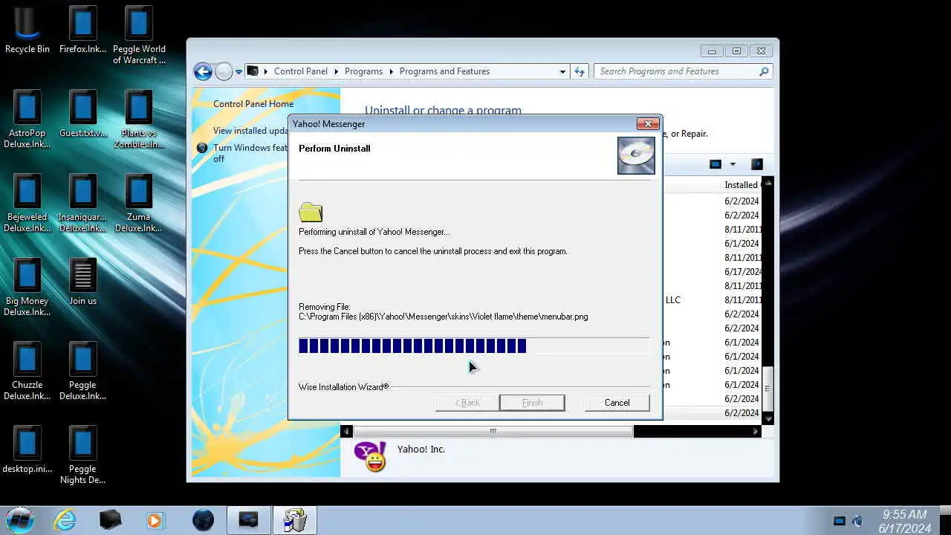Screen dimensions: 951x535
Task: Select the Chuzzle Deluxe.lnk desktop icon
Action: [27, 371]
